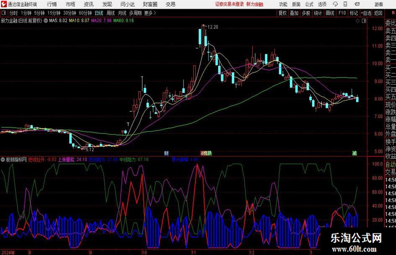Click the 2024年 date axis label
The height and width of the screenshot is (255, 396).
(x=8, y=252)
